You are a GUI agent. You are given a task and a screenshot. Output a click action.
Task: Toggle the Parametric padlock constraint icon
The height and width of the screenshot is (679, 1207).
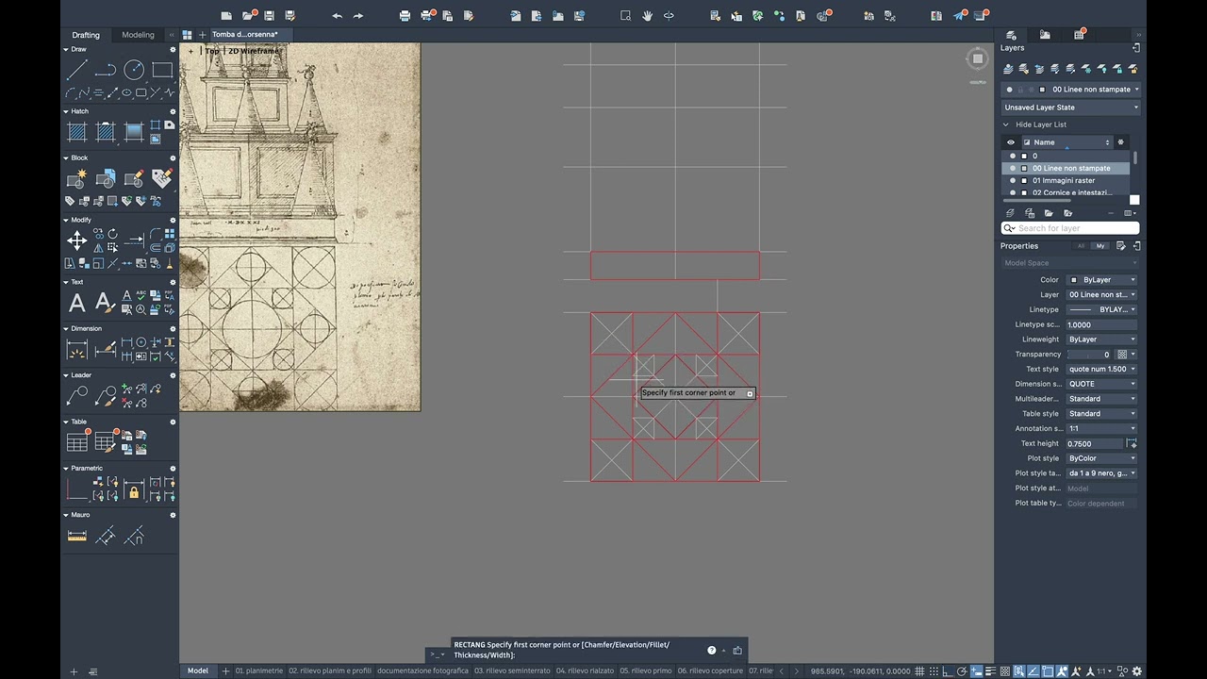coord(134,492)
